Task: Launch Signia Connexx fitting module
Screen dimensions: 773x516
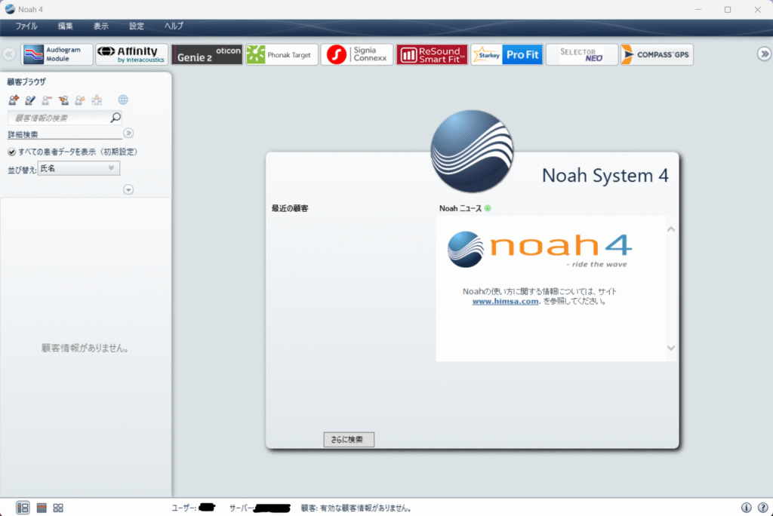Action: (357, 54)
